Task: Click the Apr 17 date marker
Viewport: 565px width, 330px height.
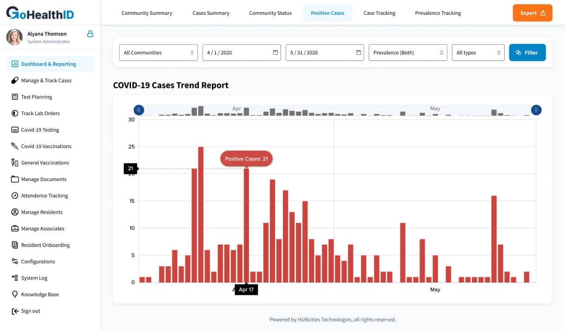Action: pyautogui.click(x=246, y=290)
